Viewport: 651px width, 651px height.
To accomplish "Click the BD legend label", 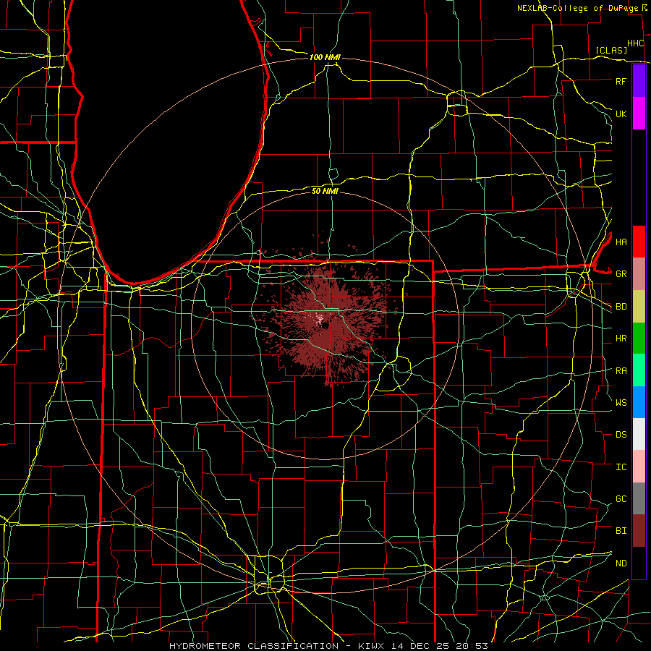I will tap(621, 307).
